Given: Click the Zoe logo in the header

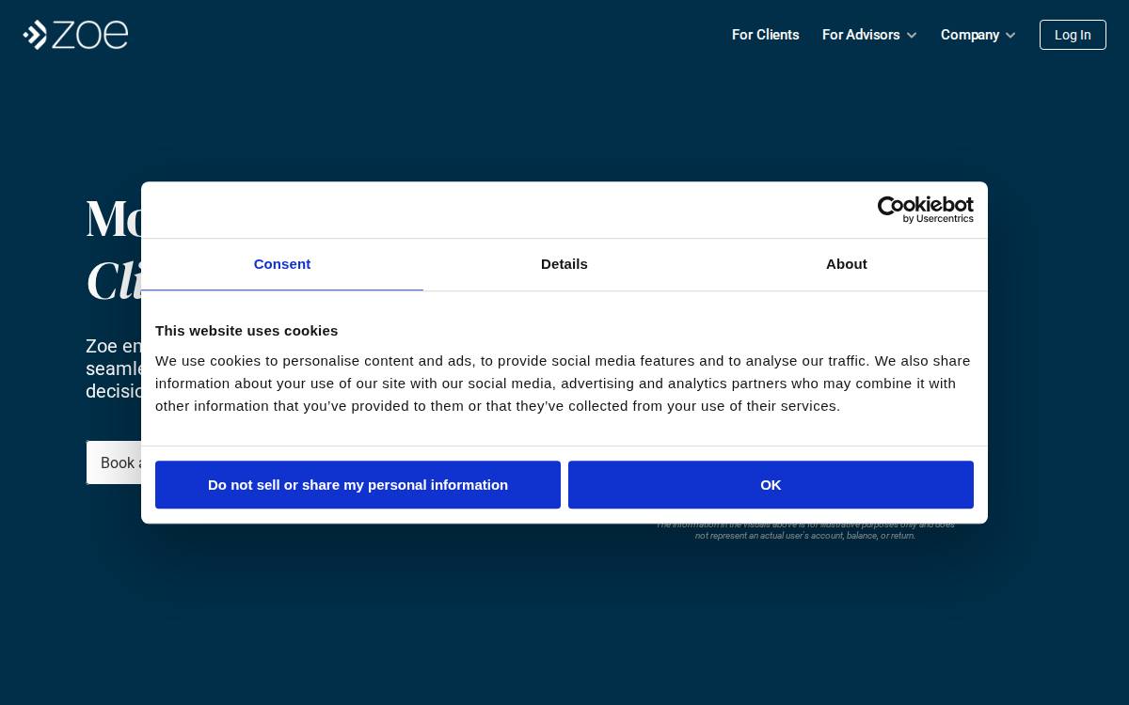Looking at the screenshot, I should click(x=75, y=35).
